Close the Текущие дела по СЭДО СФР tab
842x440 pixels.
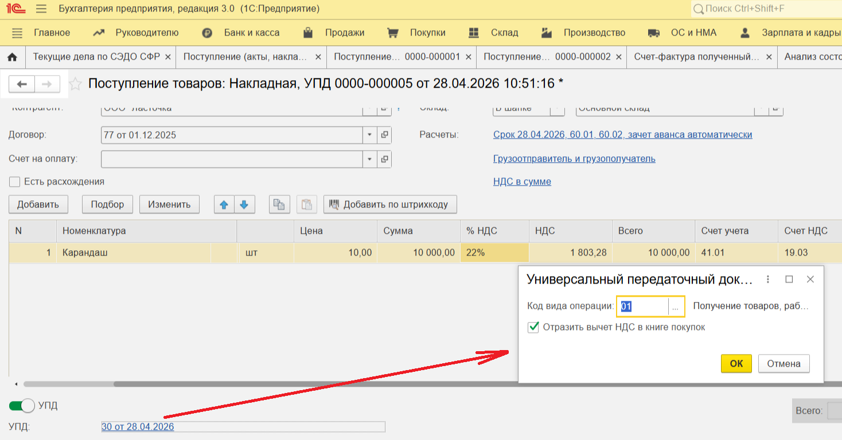pos(168,57)
